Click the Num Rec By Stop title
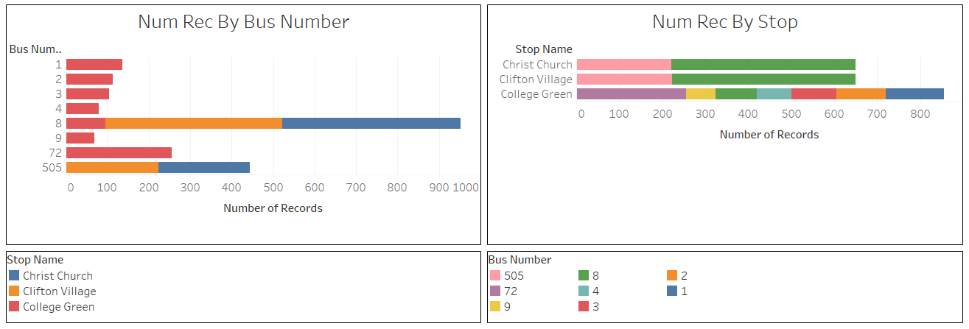Screen dimensions: 969x329 tap(724, 22)
